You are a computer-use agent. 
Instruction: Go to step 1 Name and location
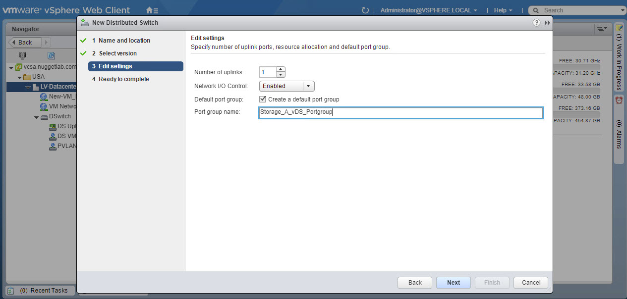click(124, 41)
